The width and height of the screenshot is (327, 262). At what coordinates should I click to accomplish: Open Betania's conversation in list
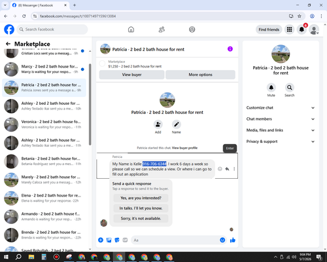coord(44,161)
